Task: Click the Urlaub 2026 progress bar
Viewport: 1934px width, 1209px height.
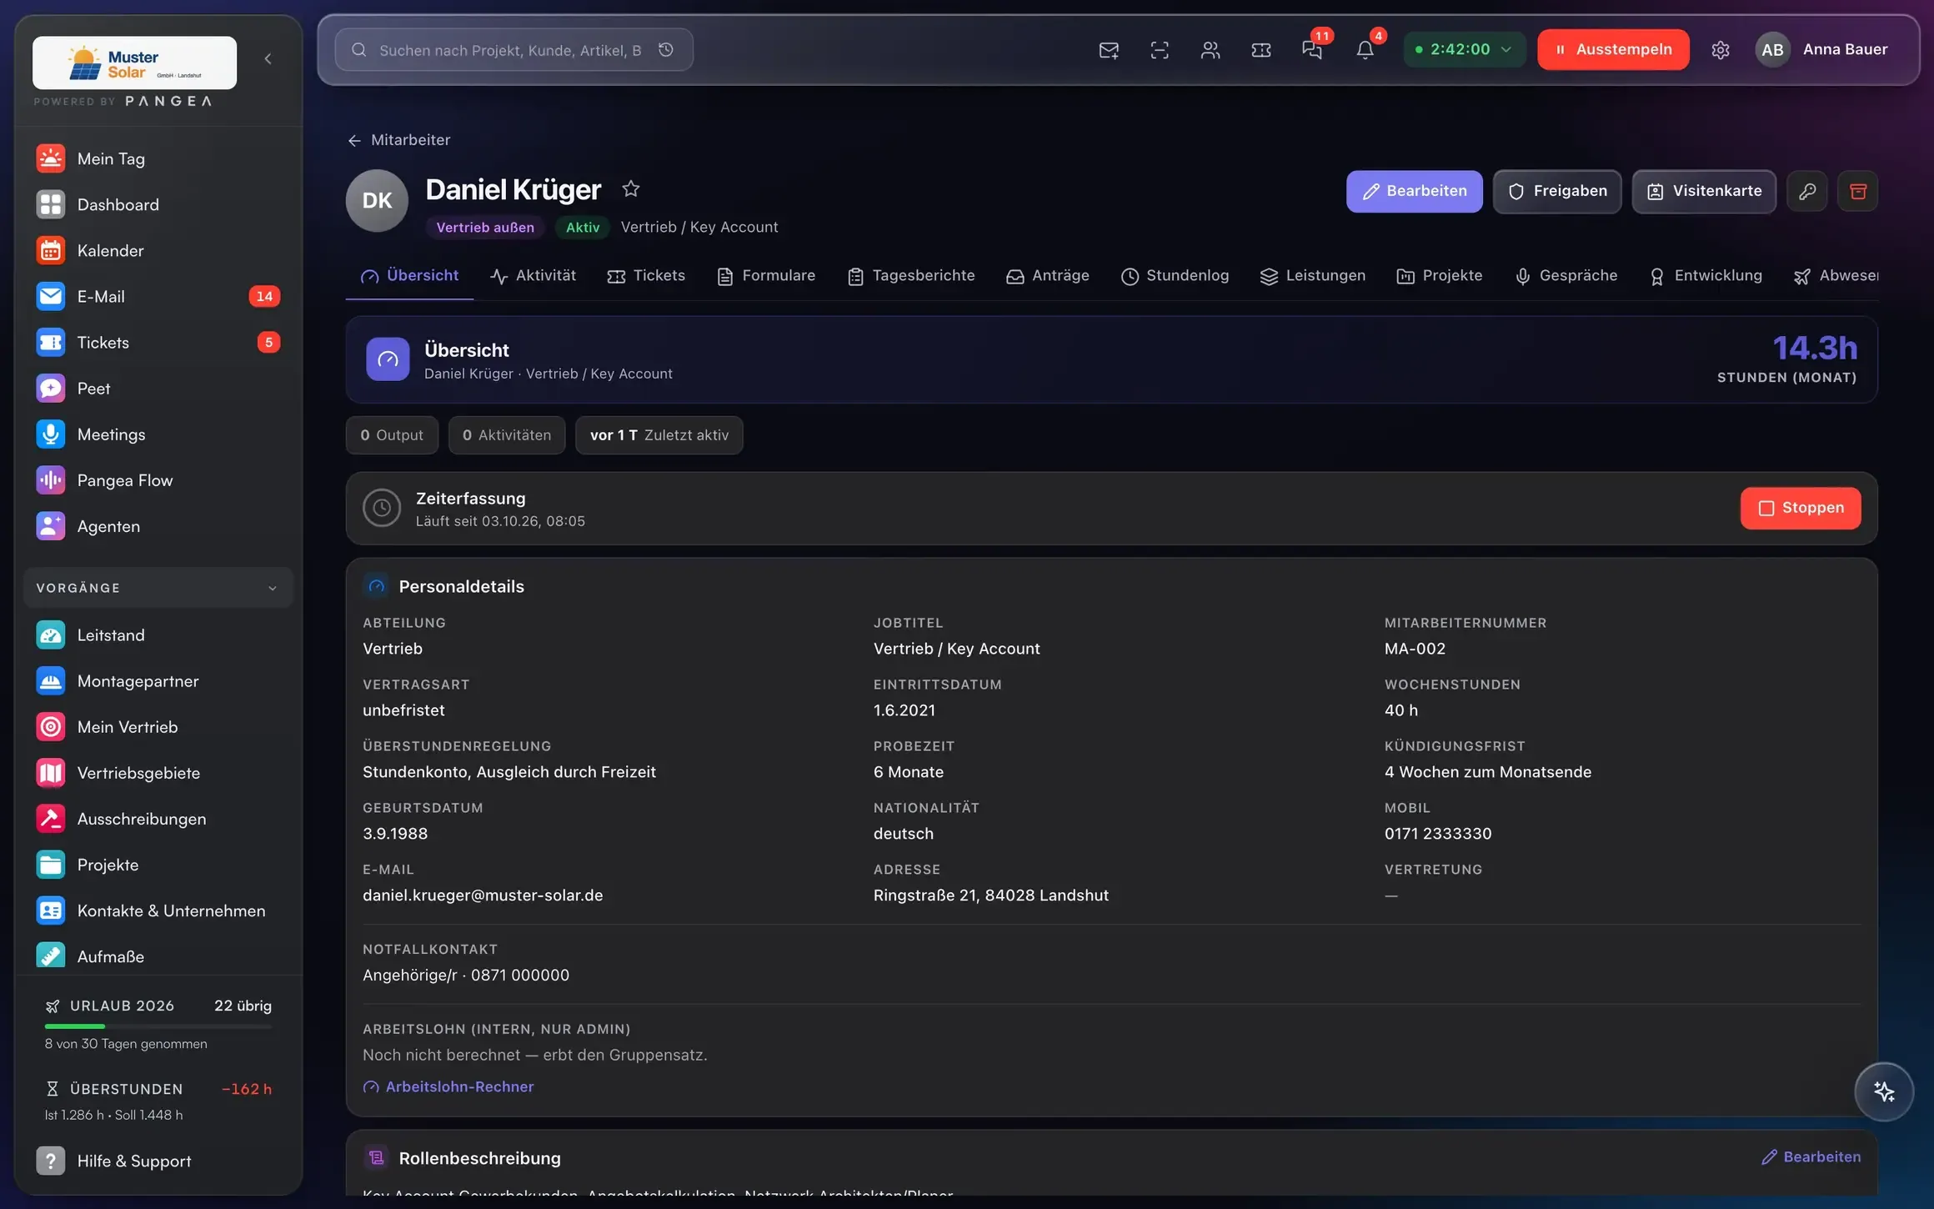Action: 158,1026
